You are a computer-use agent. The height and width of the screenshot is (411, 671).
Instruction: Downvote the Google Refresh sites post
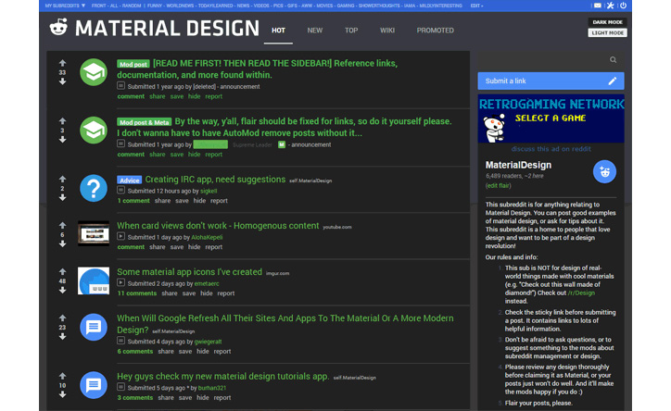[x=62, y=336]
